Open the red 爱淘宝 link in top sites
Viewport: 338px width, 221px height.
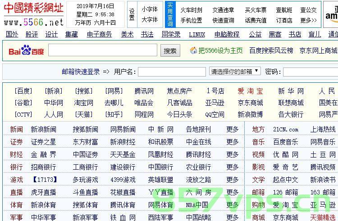(250, 91)
